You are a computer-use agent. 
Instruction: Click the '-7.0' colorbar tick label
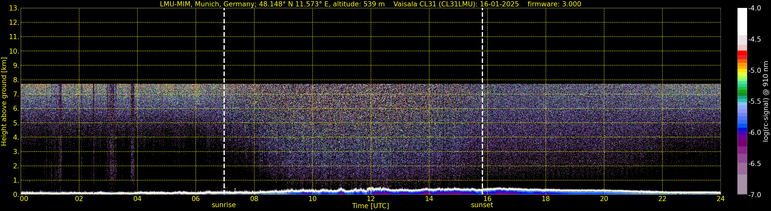click(x=754, y=195)
